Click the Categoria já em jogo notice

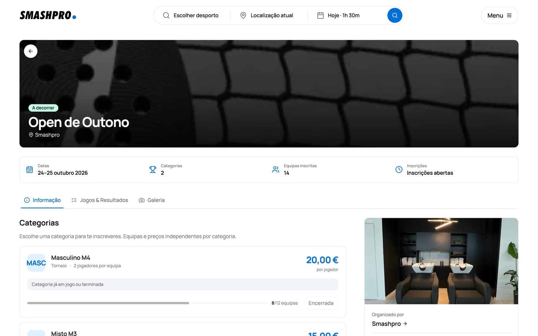point(183,284)
